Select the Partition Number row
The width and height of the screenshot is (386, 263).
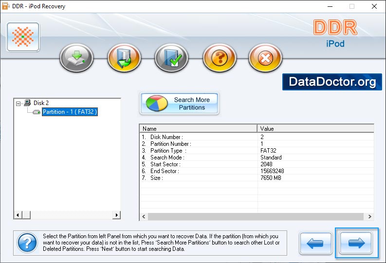point(257,144)
